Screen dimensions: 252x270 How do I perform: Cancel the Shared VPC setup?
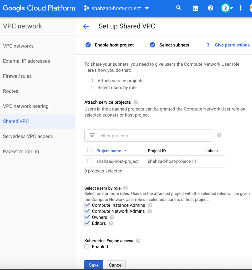point(116,265)
